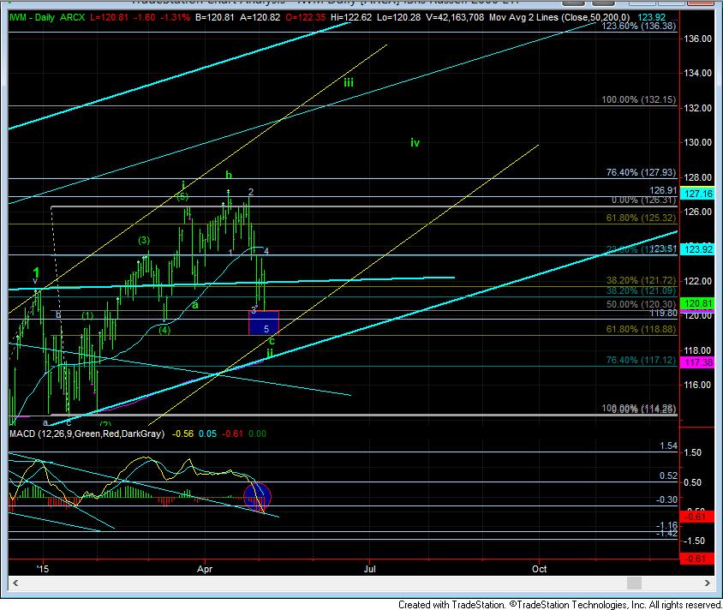Select the 61.80% (125.32) Fibonacci label
The height and width of the screenshot is (610, 723).
tap(641, 218)
